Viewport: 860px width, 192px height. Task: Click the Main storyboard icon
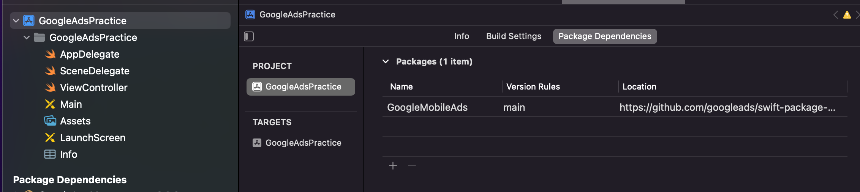point(50,104)
